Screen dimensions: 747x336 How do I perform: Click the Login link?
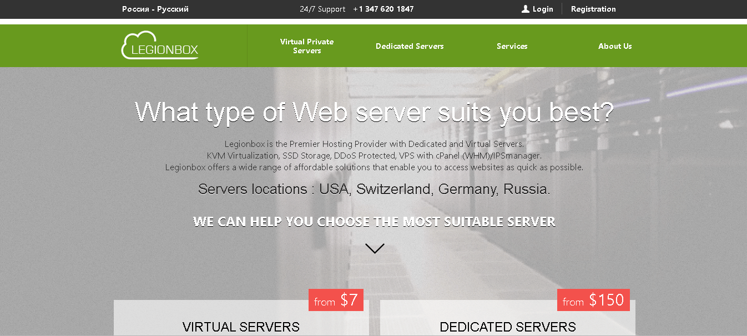543,9
